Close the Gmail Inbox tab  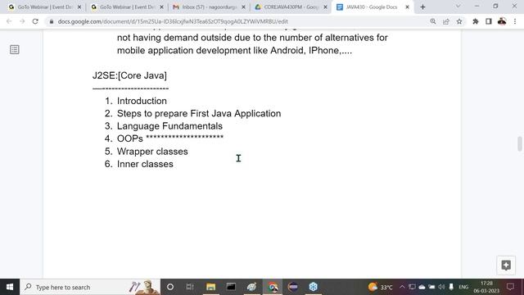tap(243, 7)
